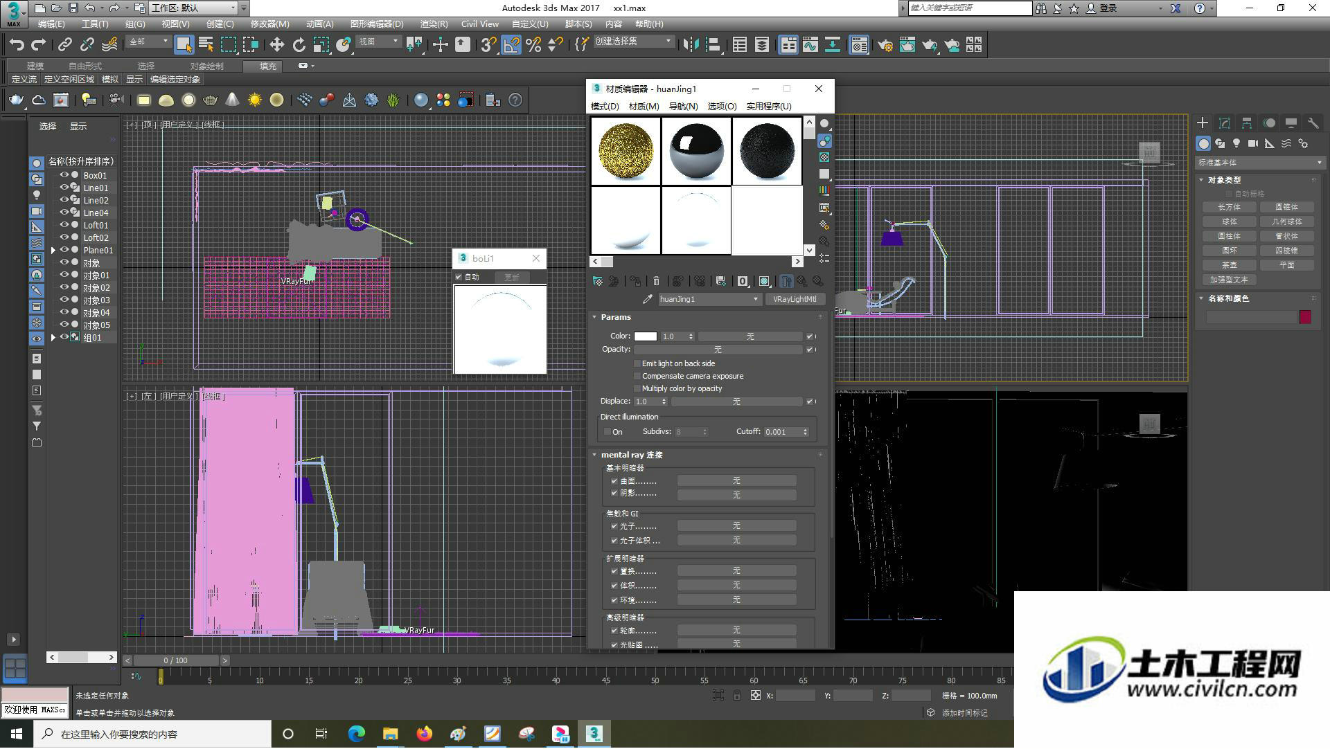Screen dimensions: 1330x749
Task: Pick material from object with eyedropper
Action: pos(648,299)
